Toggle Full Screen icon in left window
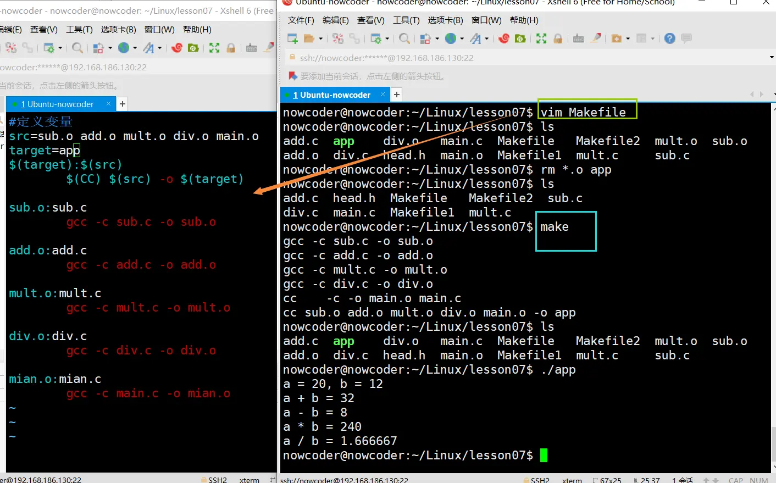Screen dimensions: 776x483 [x=214, y=48]
